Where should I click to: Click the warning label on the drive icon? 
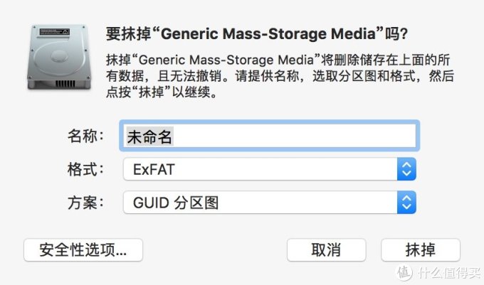(x=51, y=33)
